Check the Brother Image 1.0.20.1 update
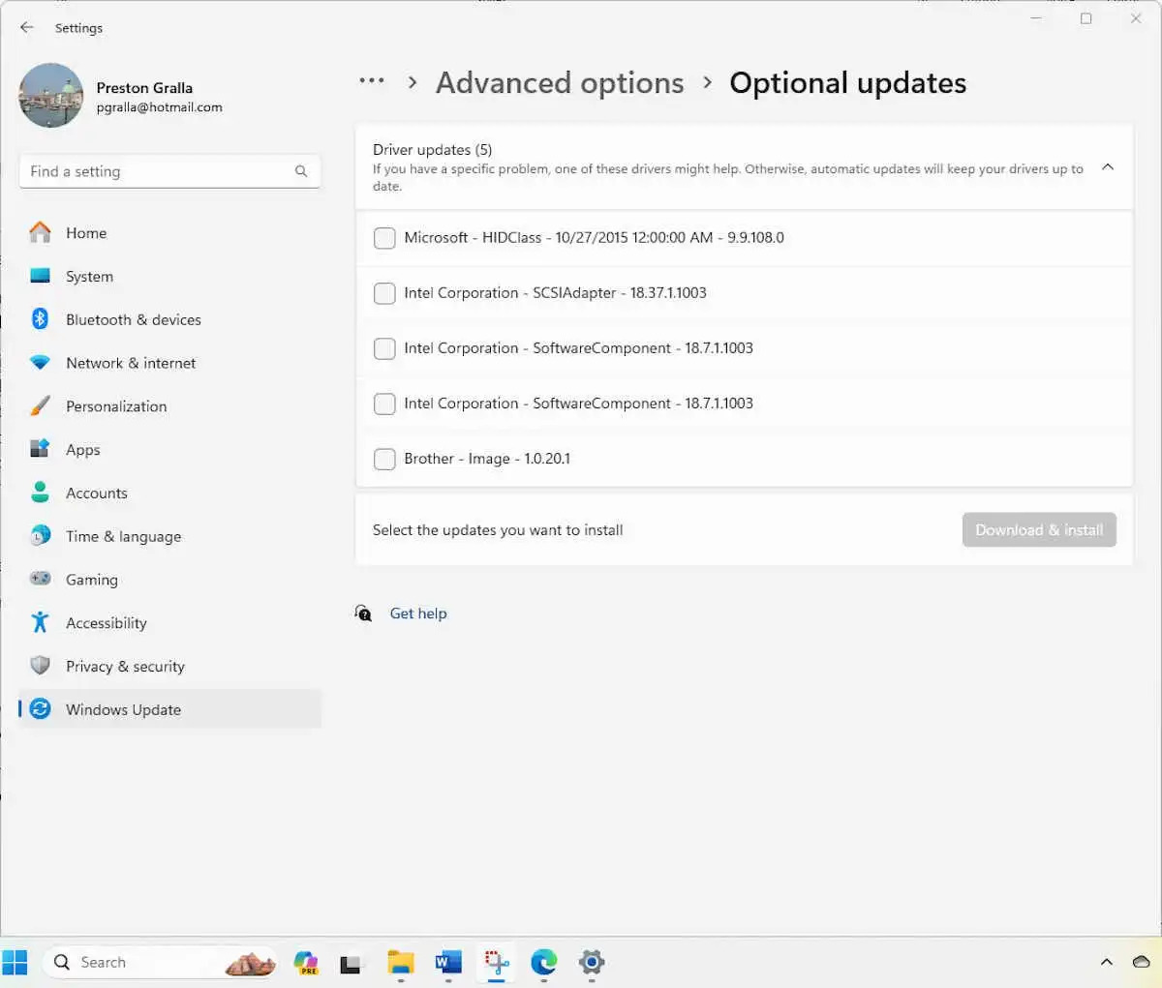 (384, 459)
